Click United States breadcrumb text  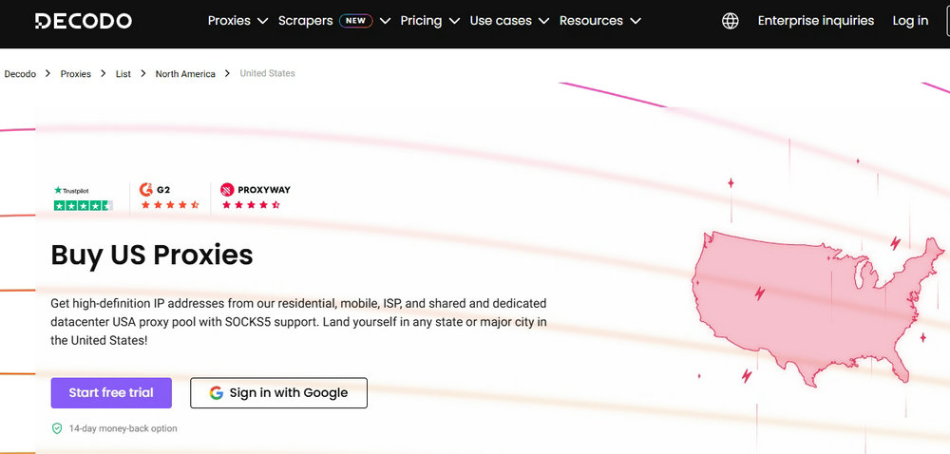pos(267,73)
